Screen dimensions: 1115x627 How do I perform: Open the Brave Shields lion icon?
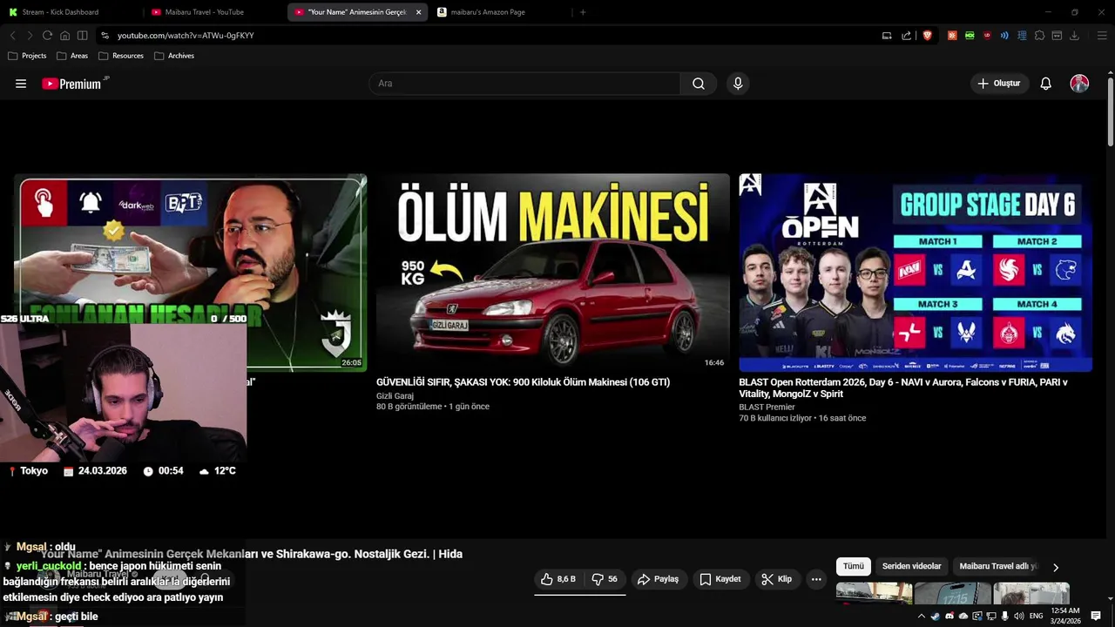927,36
